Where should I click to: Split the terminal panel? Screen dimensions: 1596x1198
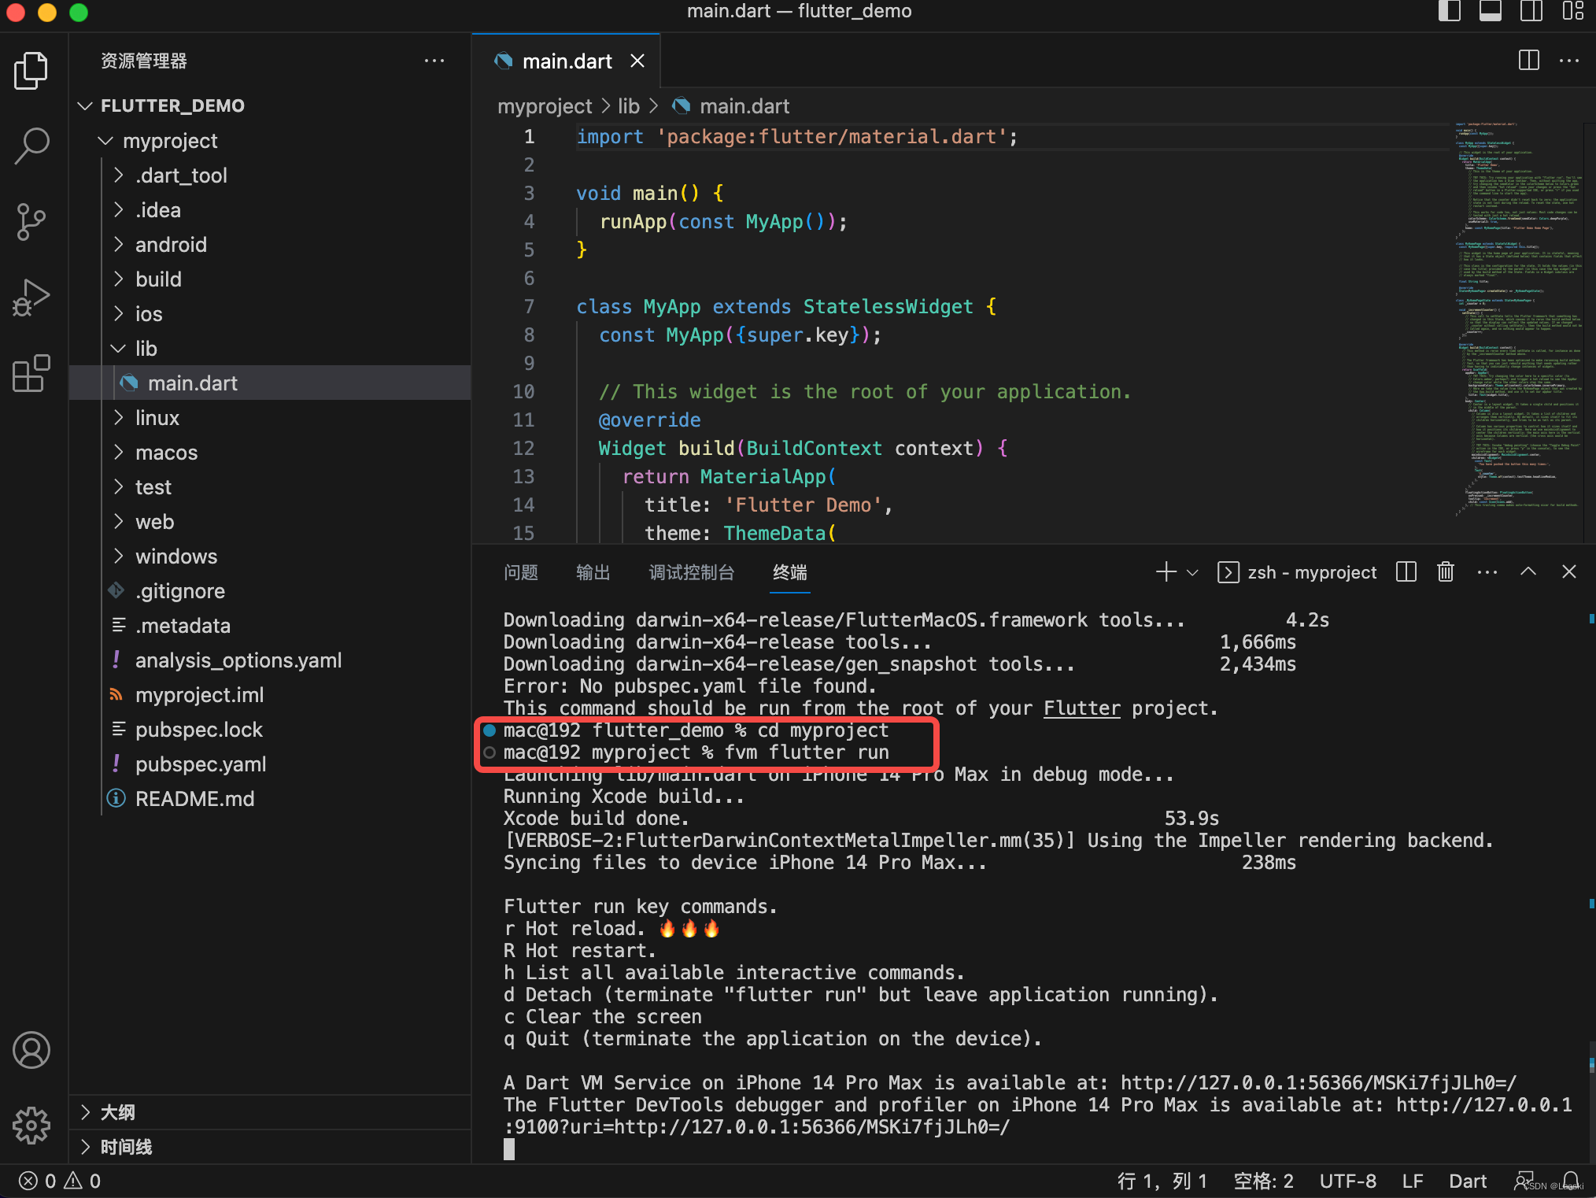pyautogui.click(x=1406, y=572)
